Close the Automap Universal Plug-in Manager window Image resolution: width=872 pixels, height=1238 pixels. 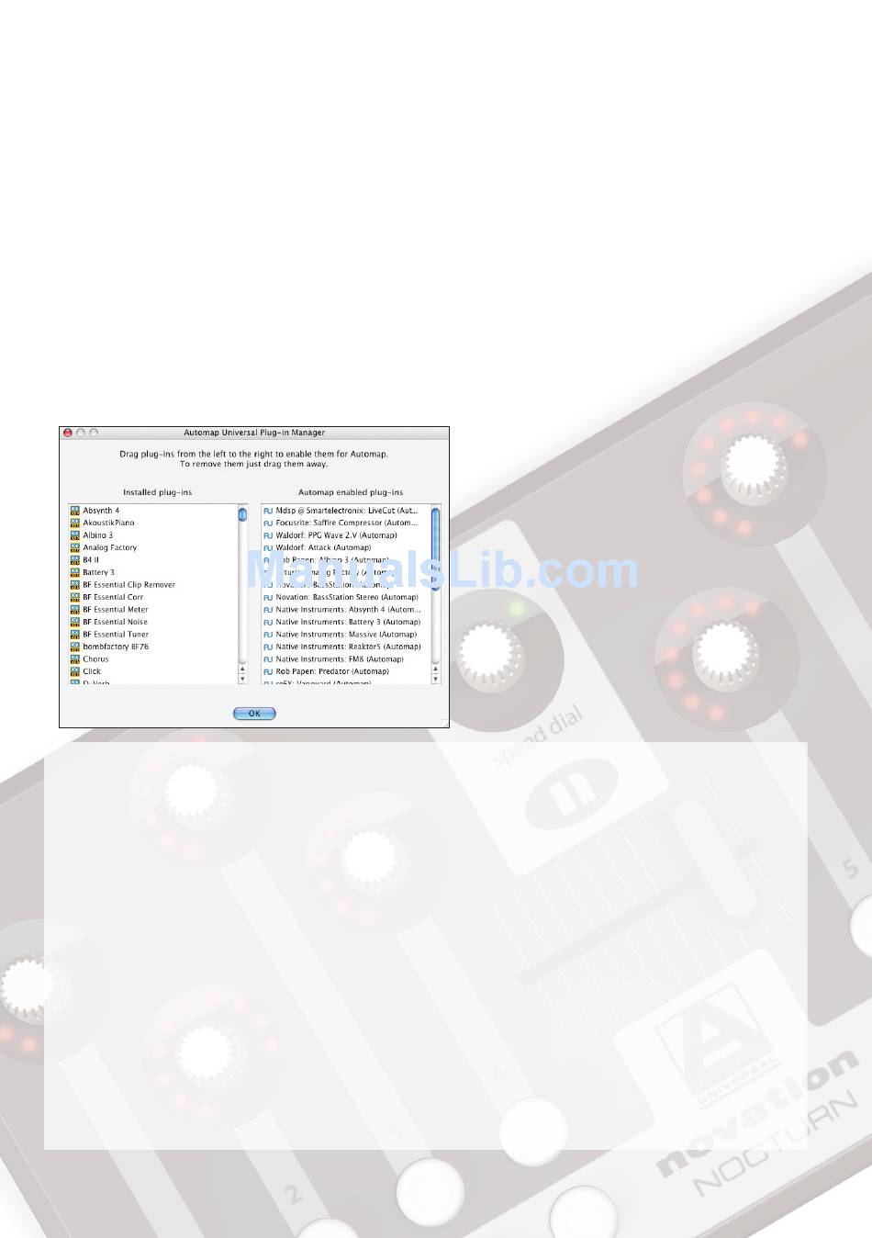(x=67, y=433)
